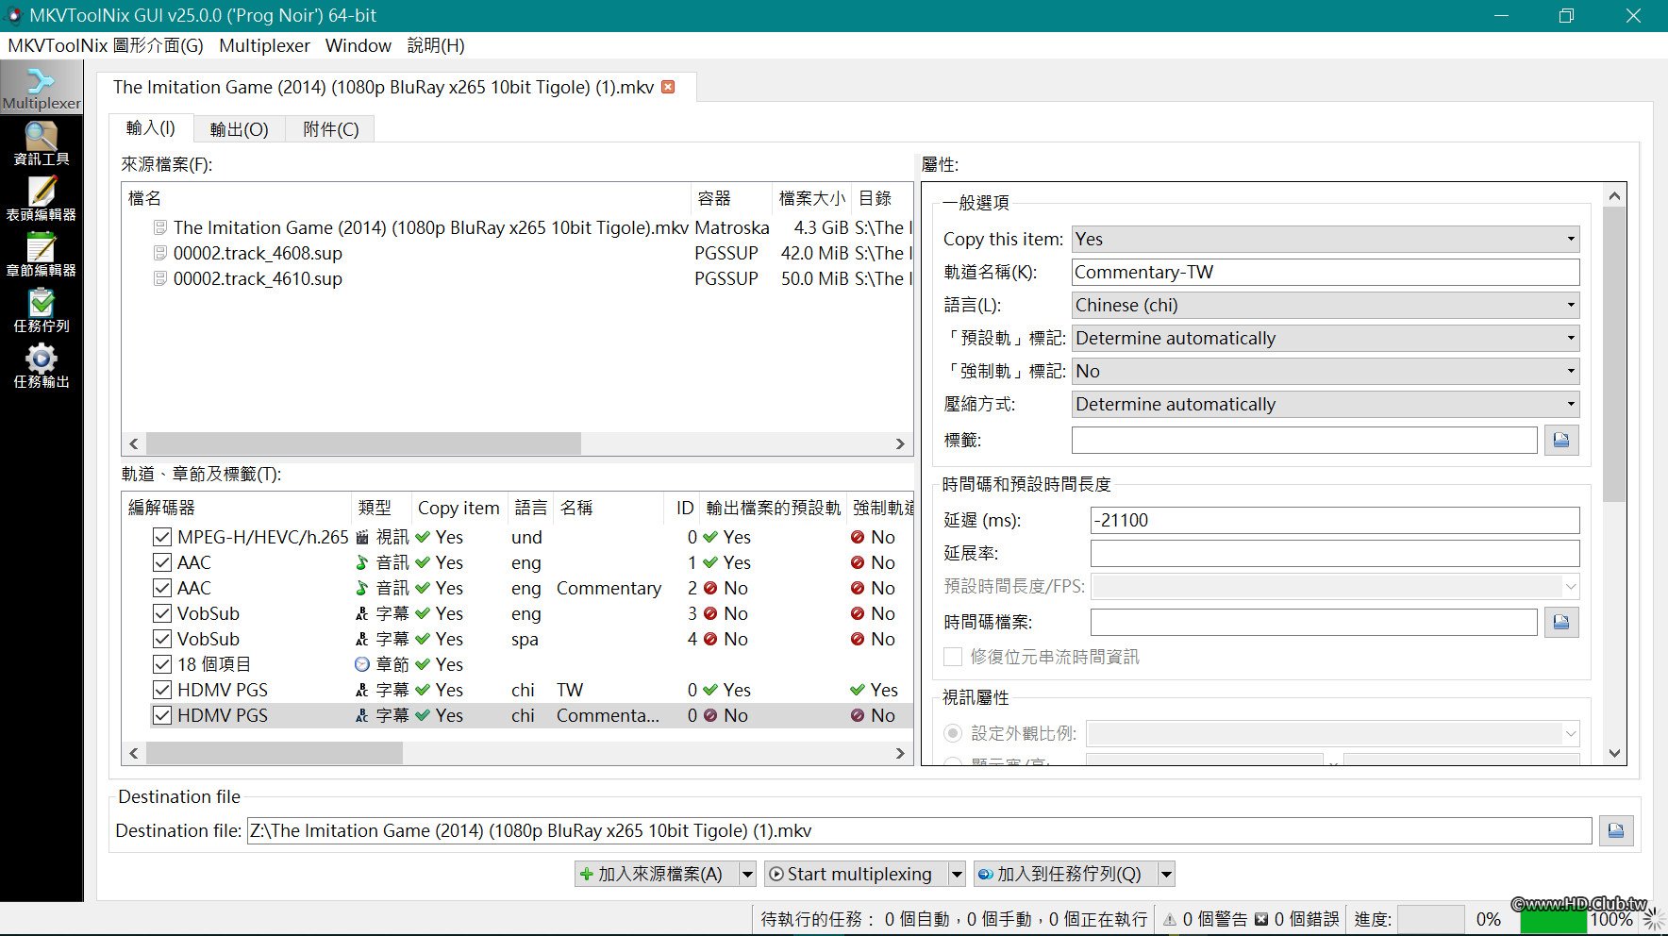The height and width of the screenshot is (936, 1668).
Task: Expand the 加入到任務佇列 dropdown arrow
Action: (x=1166, y=874)
